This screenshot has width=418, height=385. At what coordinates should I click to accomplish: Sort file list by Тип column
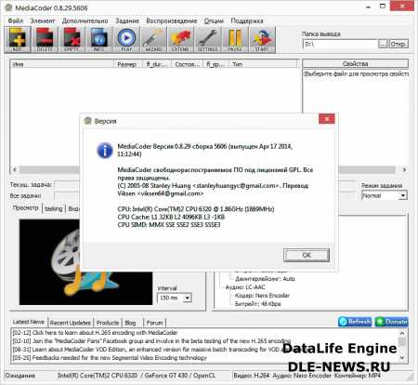263,64
